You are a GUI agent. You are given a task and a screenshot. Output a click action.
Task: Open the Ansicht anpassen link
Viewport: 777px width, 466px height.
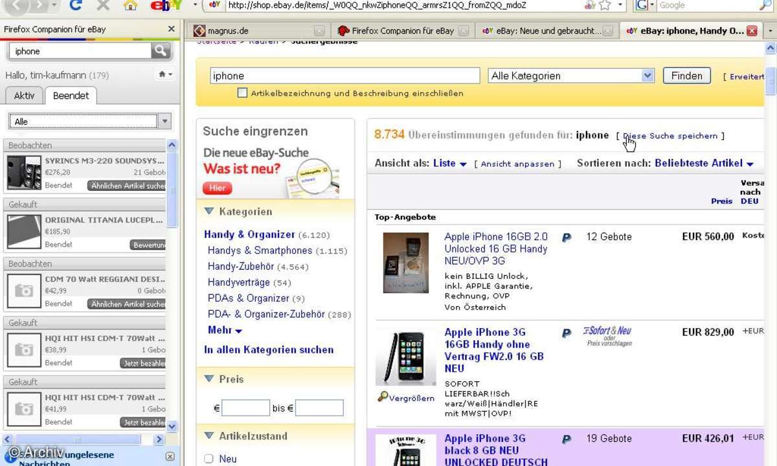click(x=517, y=164)
